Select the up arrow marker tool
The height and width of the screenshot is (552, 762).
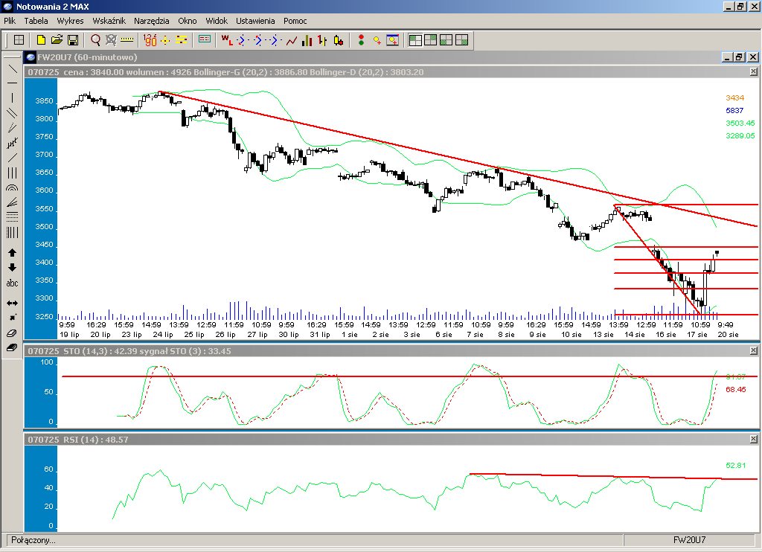coord(12,253)
